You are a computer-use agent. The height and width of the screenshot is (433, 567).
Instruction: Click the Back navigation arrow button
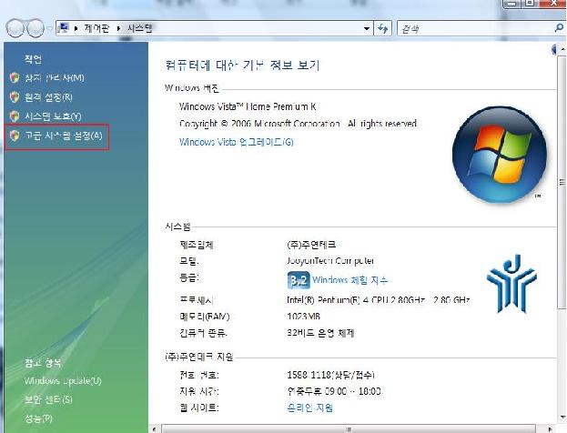click(15, 28)
